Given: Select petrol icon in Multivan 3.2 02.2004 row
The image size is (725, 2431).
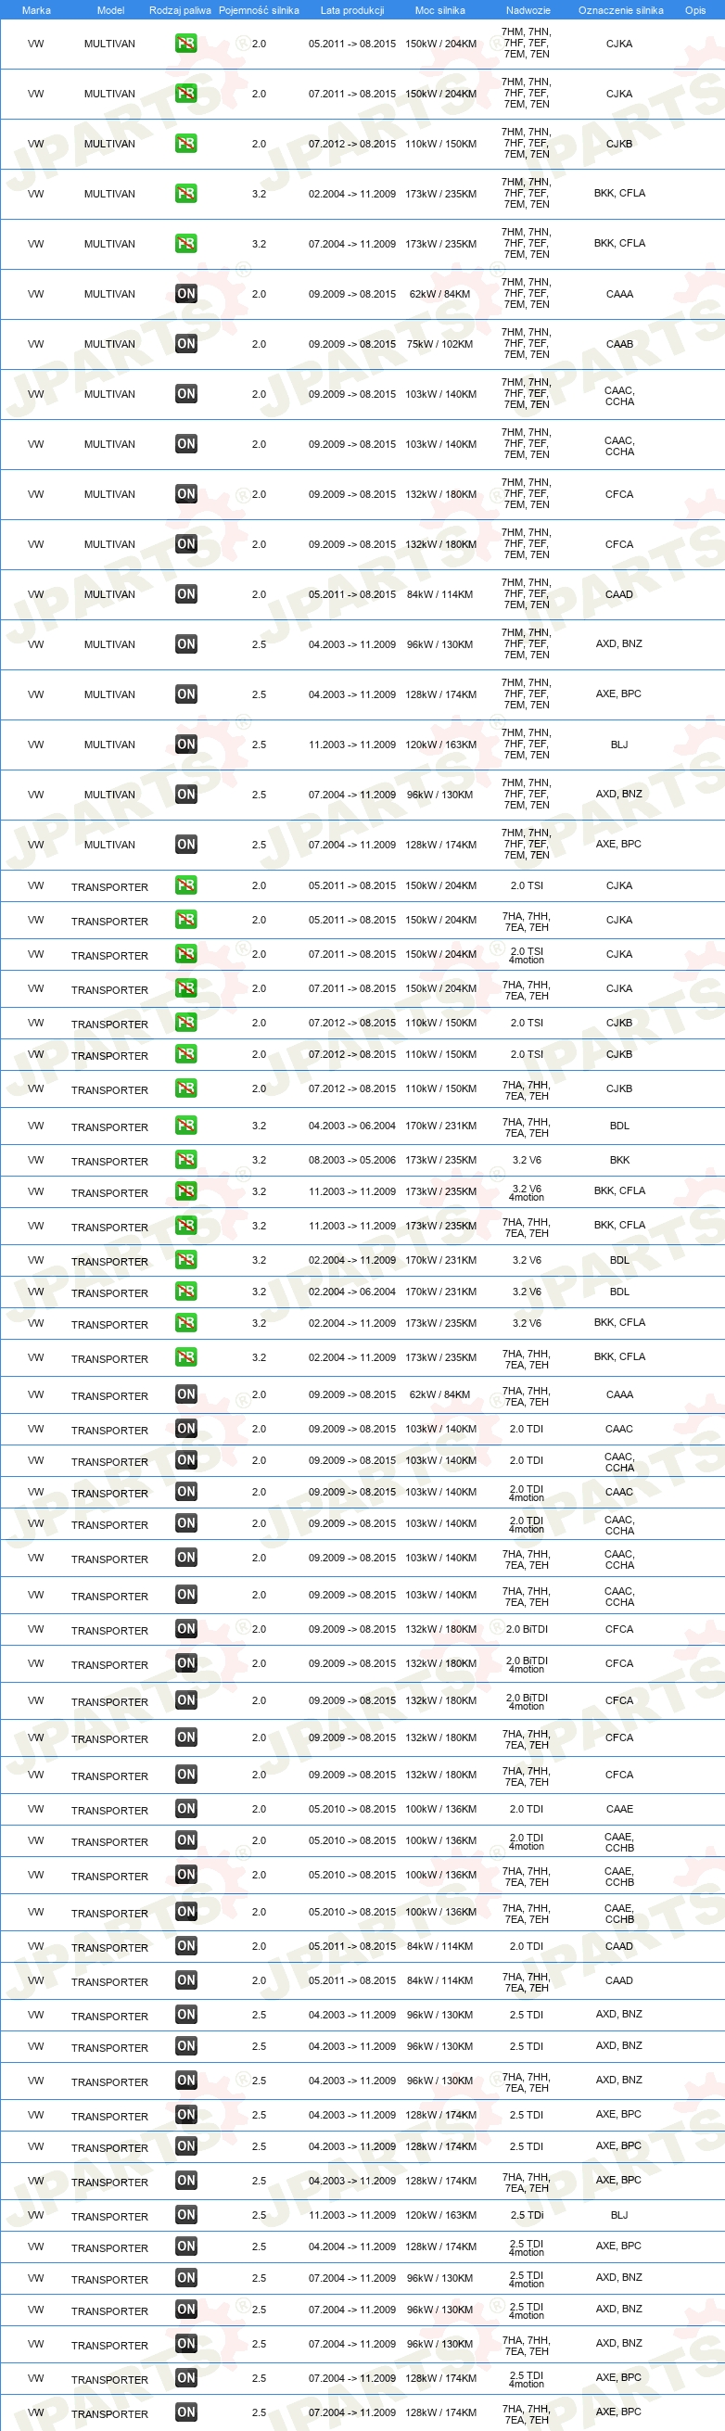Looking at the screenshot, I should tap(186, 194).
